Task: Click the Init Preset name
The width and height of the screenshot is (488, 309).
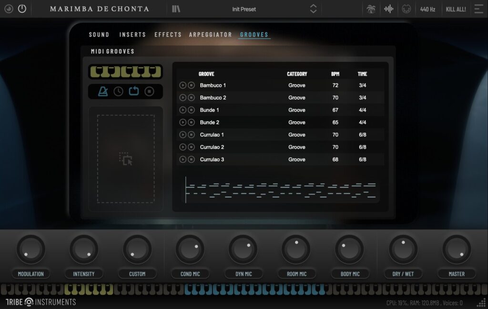Action: (244, 10)
